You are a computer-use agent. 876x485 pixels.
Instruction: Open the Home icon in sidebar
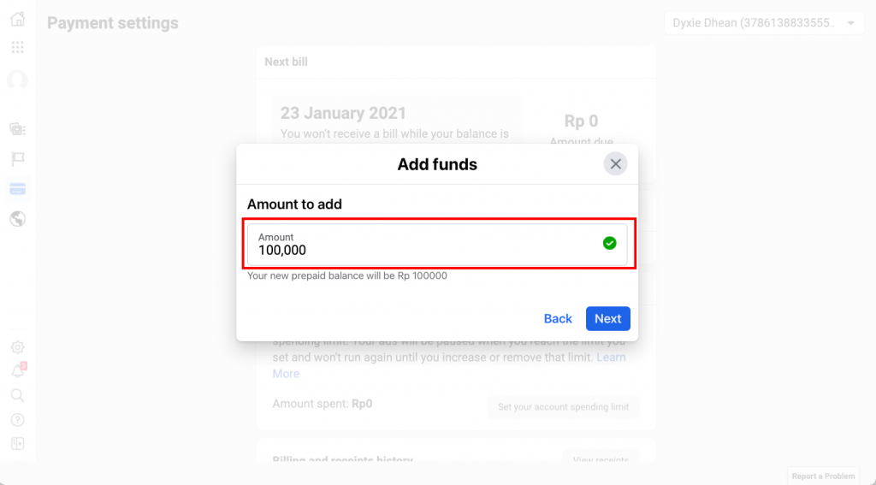(x=17, y=19)
